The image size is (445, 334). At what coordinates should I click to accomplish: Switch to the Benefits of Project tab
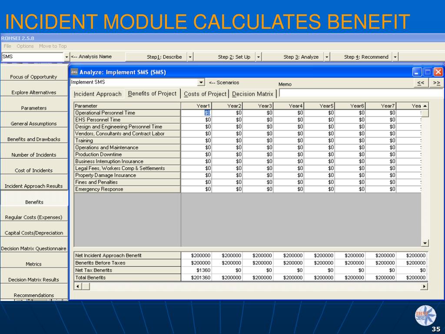point(152,94)
